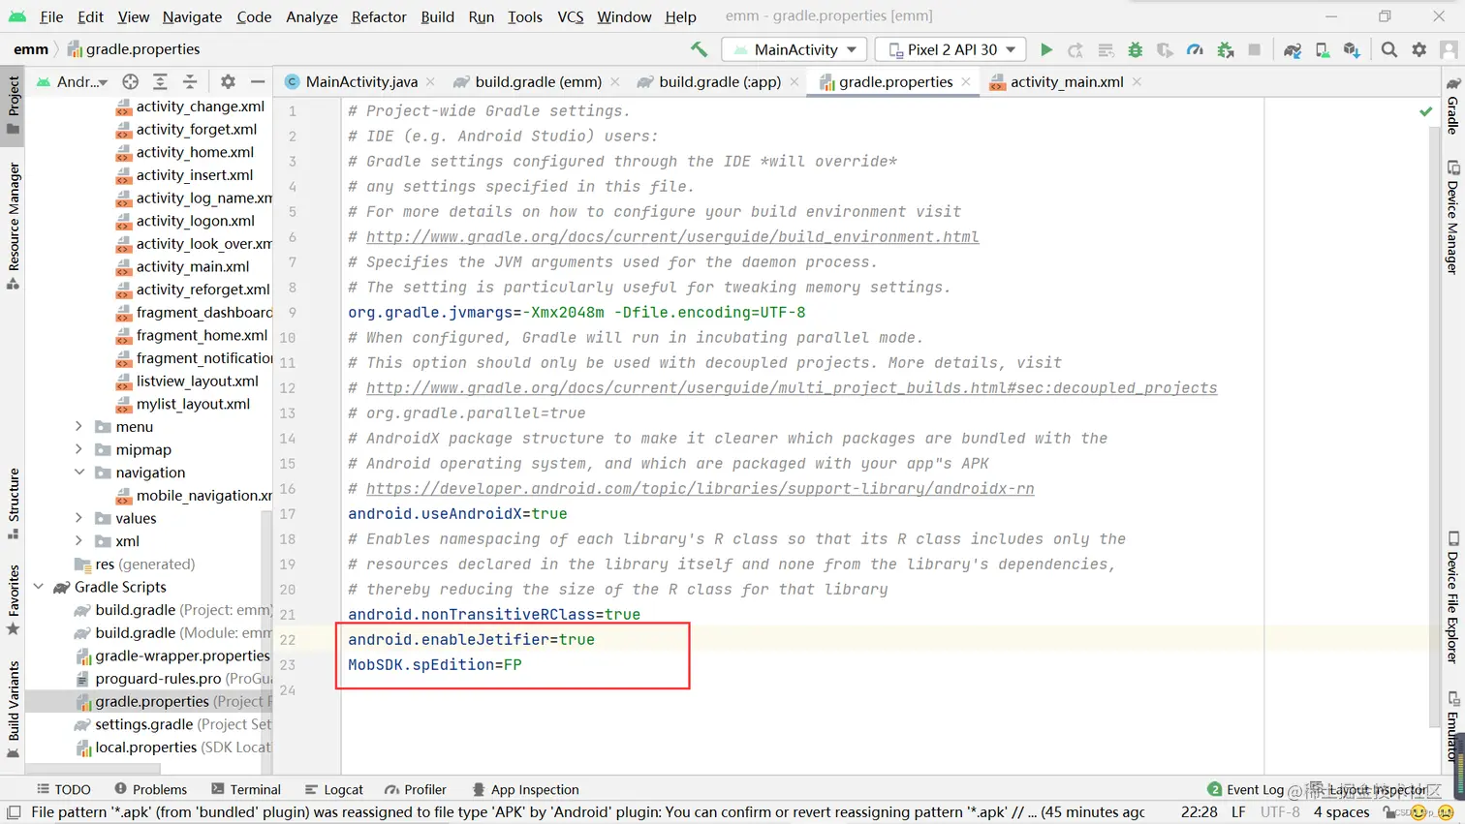Click Expand All in project panel
Viewport: 1465px width, 824px height.
[161, 82]
